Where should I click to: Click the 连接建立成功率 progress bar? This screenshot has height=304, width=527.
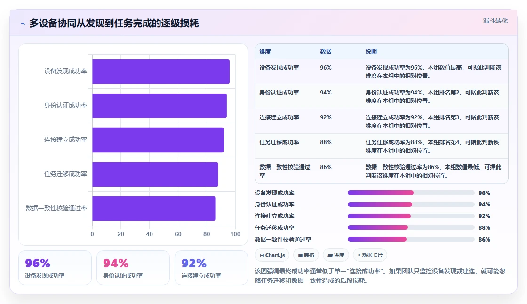[411, 216]
